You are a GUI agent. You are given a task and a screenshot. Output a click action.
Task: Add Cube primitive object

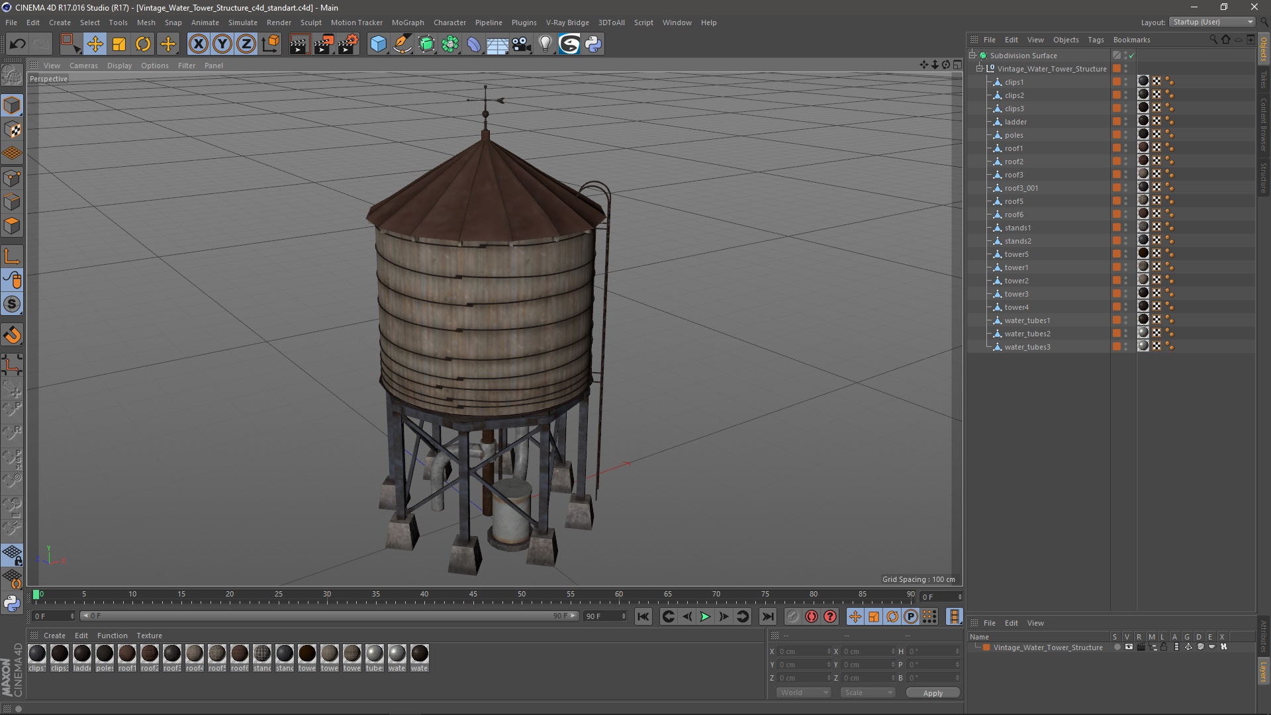point(378,44)
